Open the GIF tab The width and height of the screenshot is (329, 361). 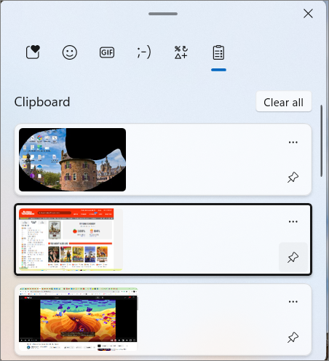point(107,52)
